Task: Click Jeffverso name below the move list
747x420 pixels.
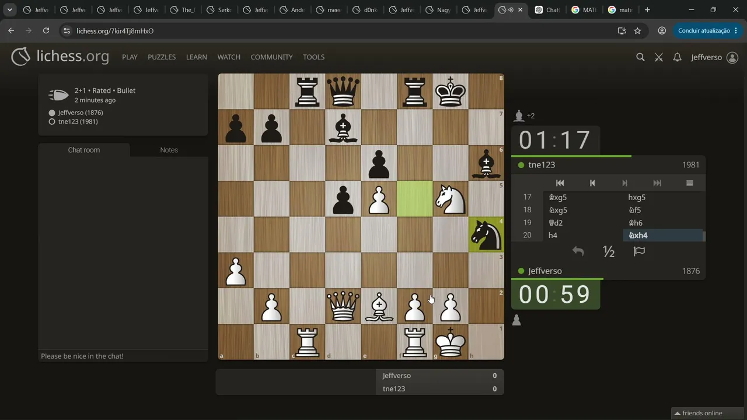Action: (x=545, y=271)
